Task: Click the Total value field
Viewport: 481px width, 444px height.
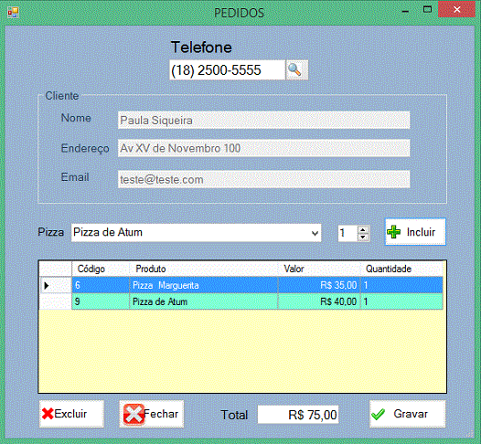Action: pos(298,415)
